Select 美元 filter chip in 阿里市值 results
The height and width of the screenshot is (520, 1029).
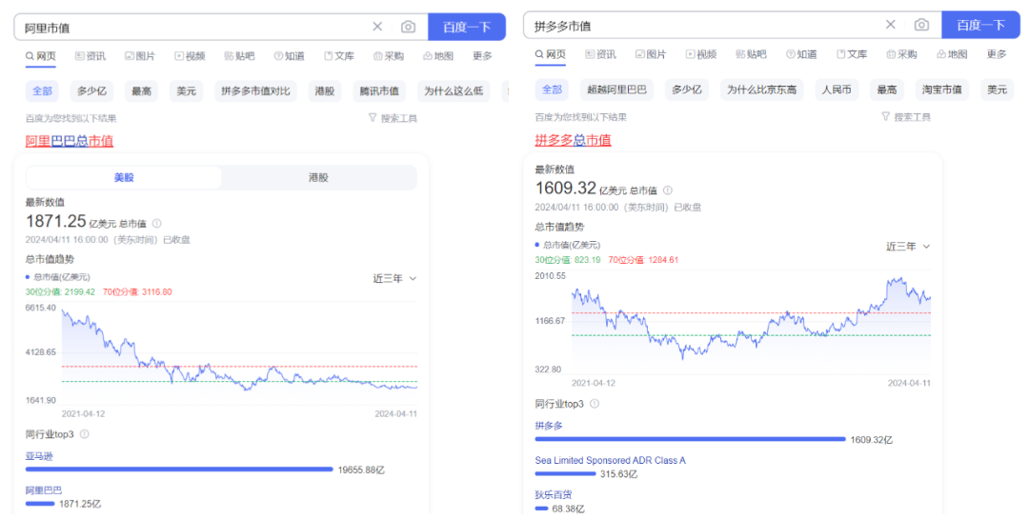click(187, 91)
